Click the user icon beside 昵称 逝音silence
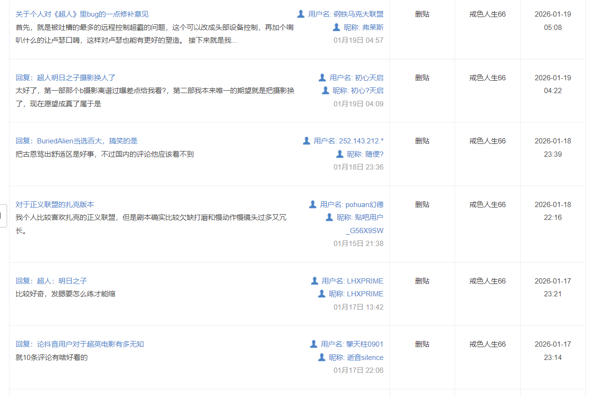The image size is (589, 397). [x=322, y=357]
